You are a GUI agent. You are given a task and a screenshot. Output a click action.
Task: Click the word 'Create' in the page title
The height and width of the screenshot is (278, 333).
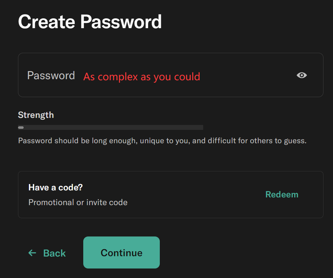(47, 22)
